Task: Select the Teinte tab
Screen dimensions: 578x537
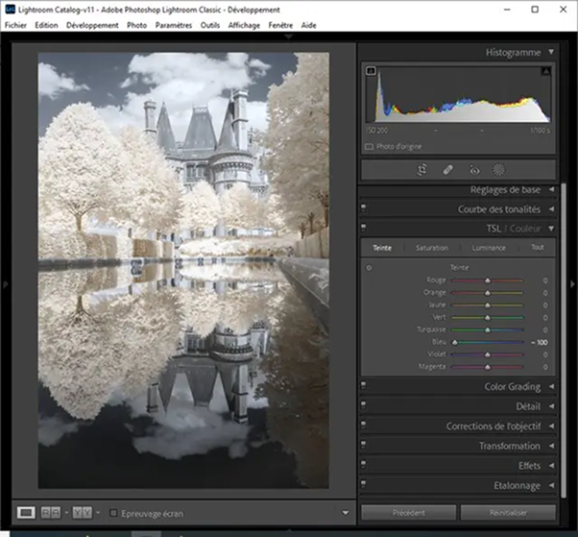Action: pos(382,248)
